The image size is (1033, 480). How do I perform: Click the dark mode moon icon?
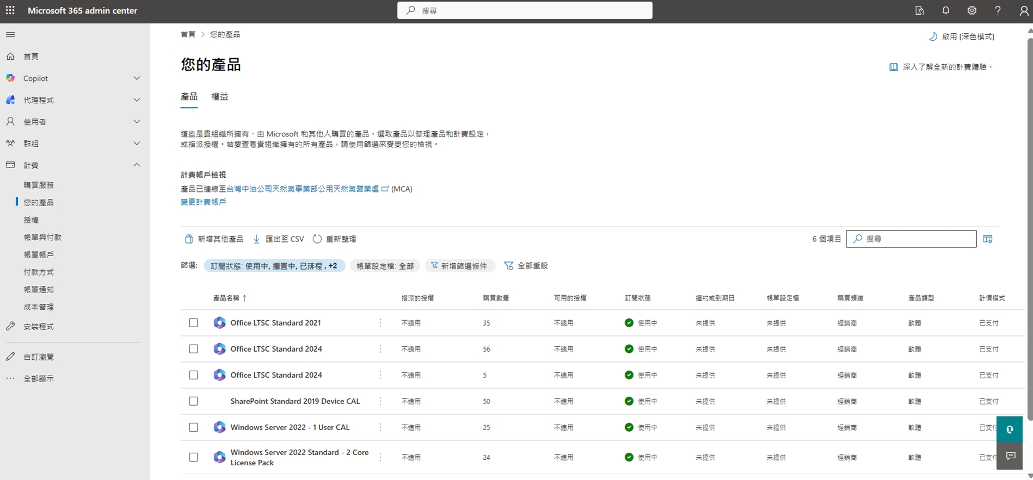(x=933, y=36)
